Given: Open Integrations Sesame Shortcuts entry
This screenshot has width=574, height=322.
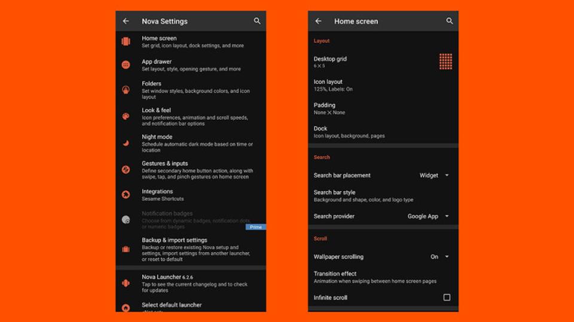Looking at the screenshot, I should 191,195.
